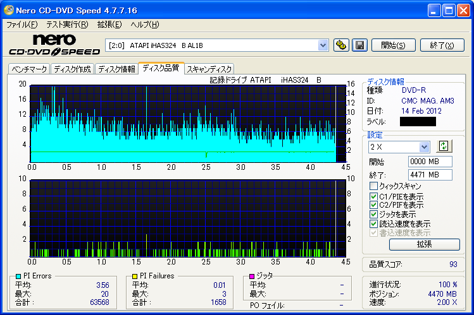Click the 終了 4471 MB input field

(430, 175)
